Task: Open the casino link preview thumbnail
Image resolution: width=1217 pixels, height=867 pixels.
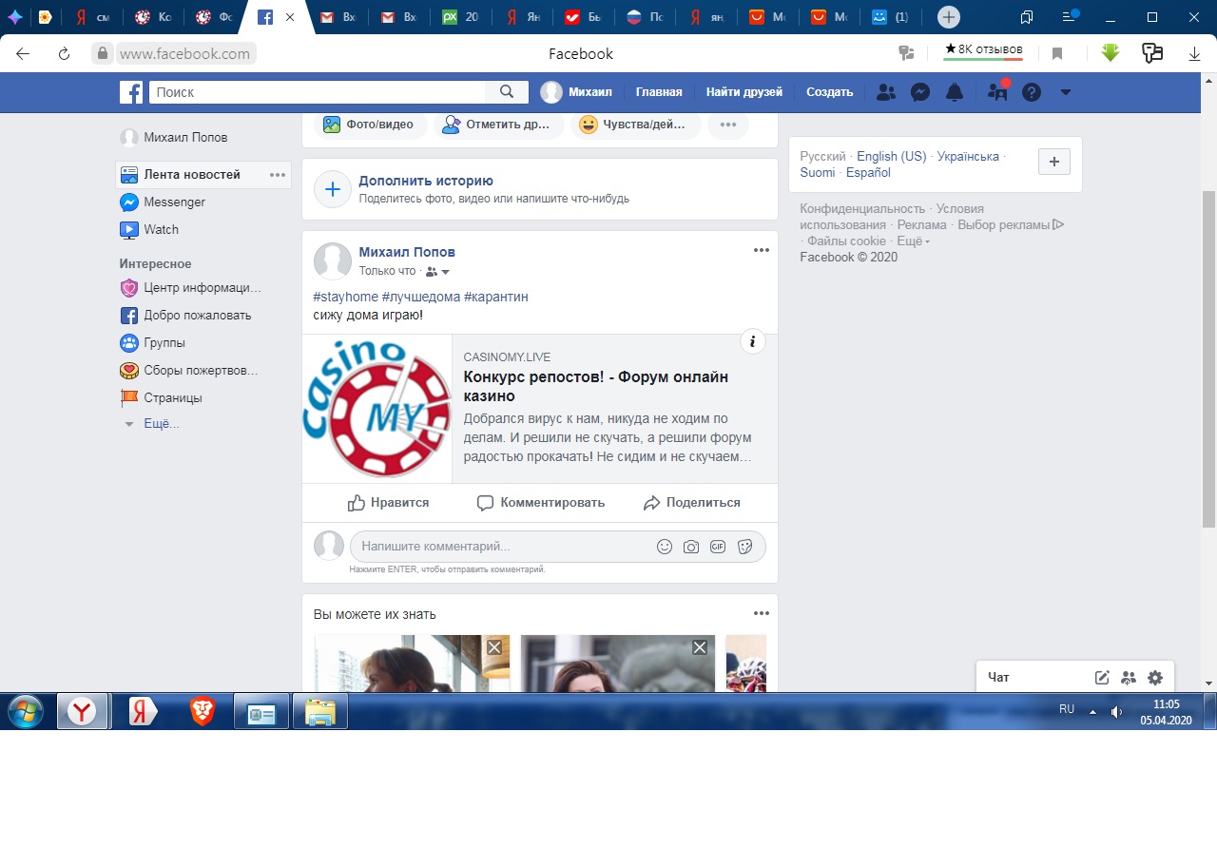Action: (x=377, y=409)
